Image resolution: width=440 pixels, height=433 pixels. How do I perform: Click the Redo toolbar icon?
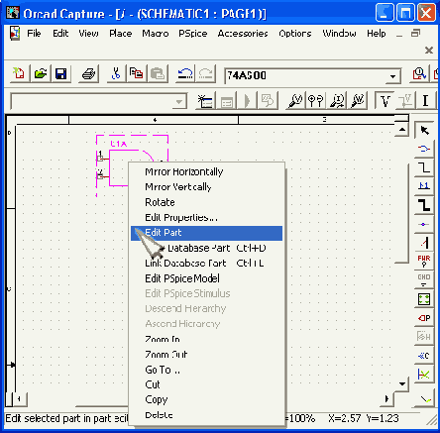click(206, 73)
